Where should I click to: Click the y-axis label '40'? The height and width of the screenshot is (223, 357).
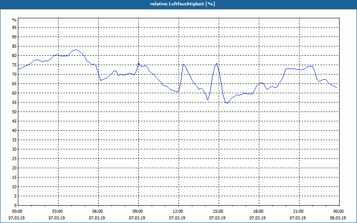pos(14,130)
